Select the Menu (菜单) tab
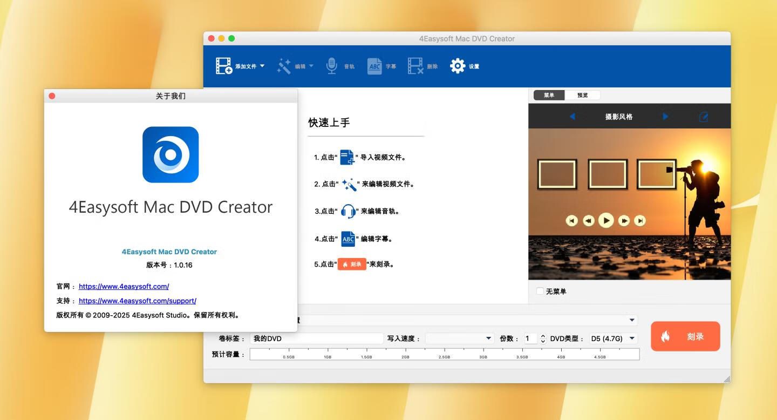This screenshot has height=420, width=777. coord(549,96)
